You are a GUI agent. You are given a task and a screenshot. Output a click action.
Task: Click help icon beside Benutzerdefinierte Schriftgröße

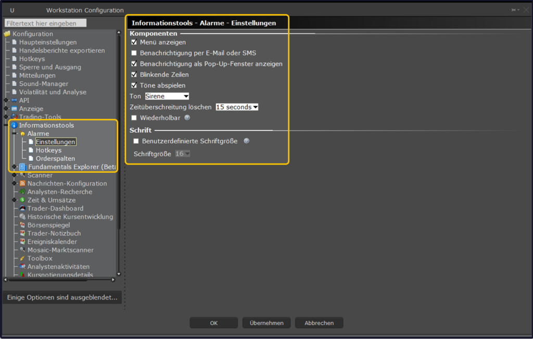tap(246, 141)
